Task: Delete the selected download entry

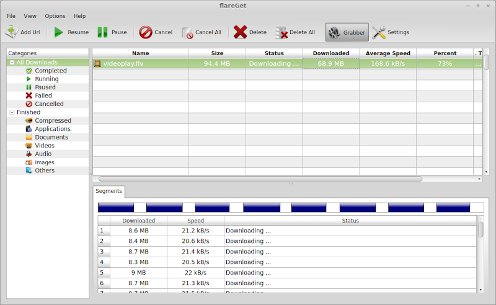Action: (x=240, y=32)
